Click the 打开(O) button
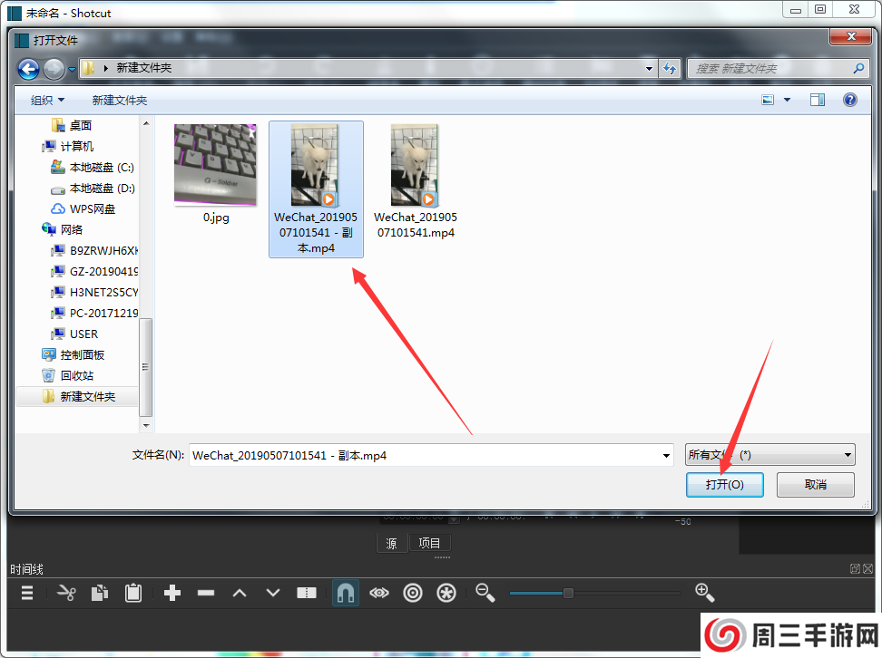Image resolution: width=882 pixels, height=658 pixels. (724, 485)
